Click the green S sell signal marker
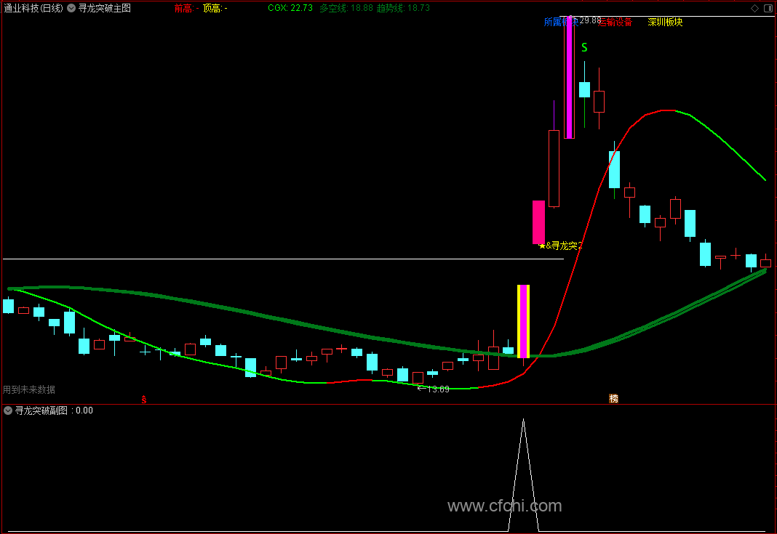Screen dimensions: 777x534 pyautogui.click(x=584, y=47)
